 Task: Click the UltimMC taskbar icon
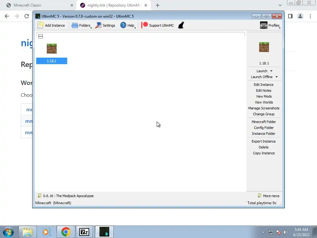(104, 232)
